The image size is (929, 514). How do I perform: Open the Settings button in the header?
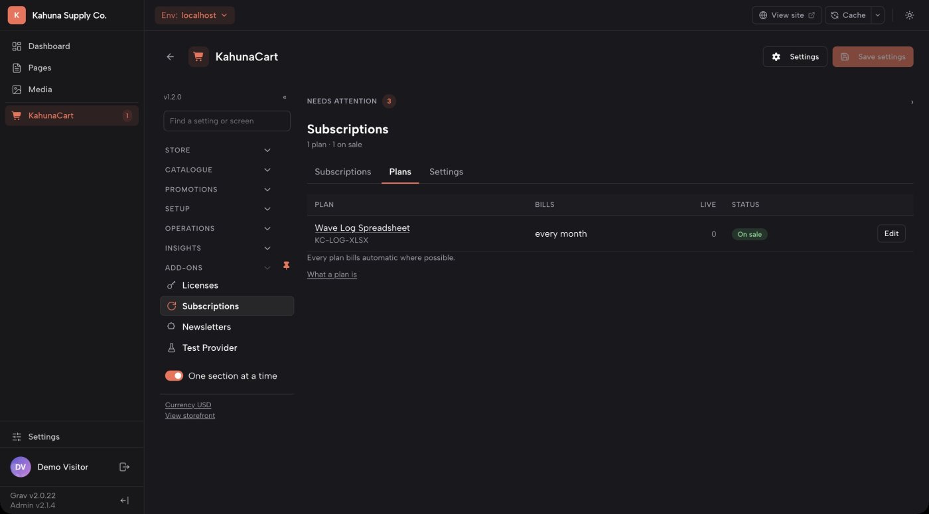point(795,57)
